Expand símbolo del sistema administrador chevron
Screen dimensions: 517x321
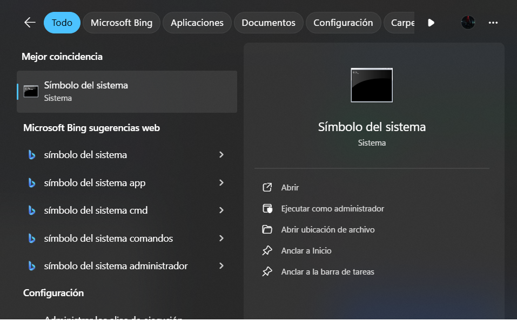[221, 266]
